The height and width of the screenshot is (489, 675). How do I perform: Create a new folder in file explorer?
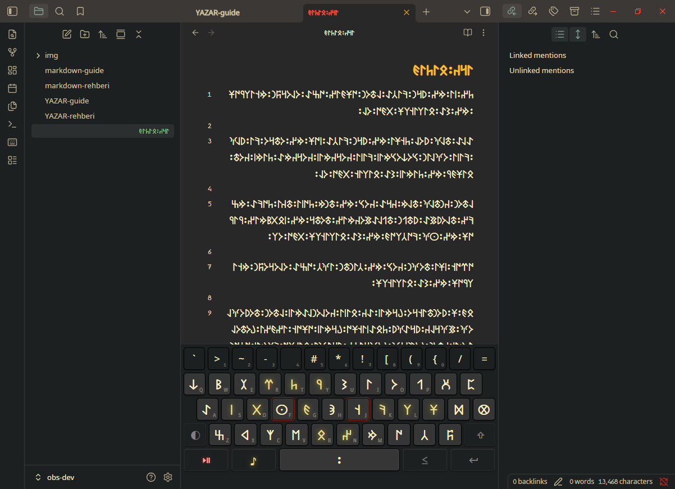(85, 34)
